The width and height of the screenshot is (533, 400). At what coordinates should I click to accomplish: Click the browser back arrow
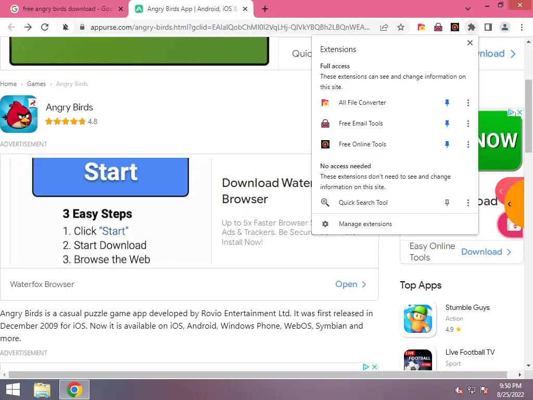tap(11, 27)
